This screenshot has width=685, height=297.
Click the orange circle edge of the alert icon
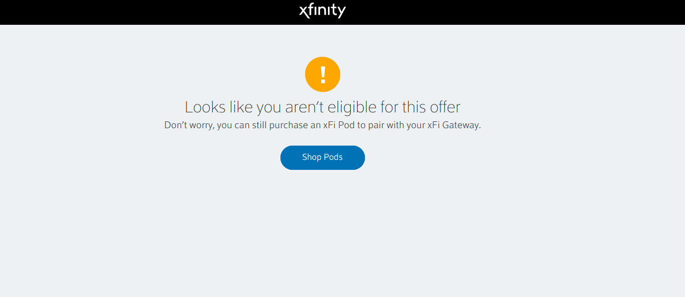point(307,74)
